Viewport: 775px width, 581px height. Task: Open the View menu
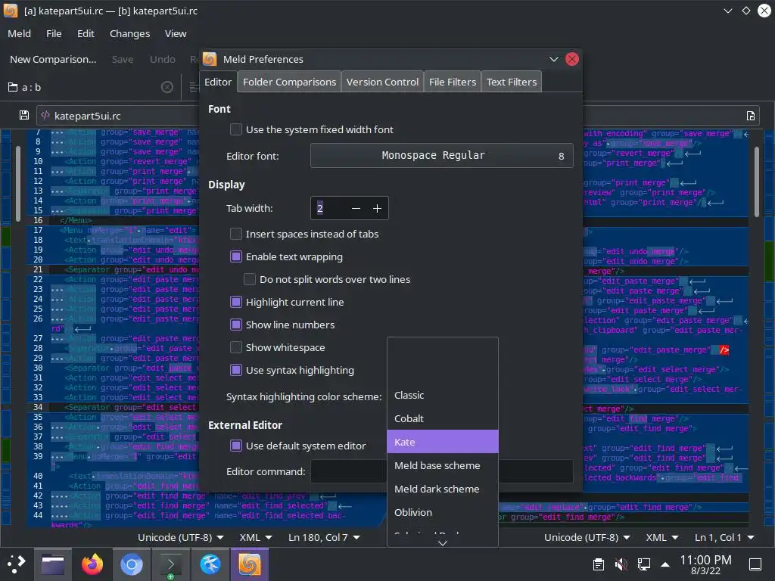tap(176, 33)
